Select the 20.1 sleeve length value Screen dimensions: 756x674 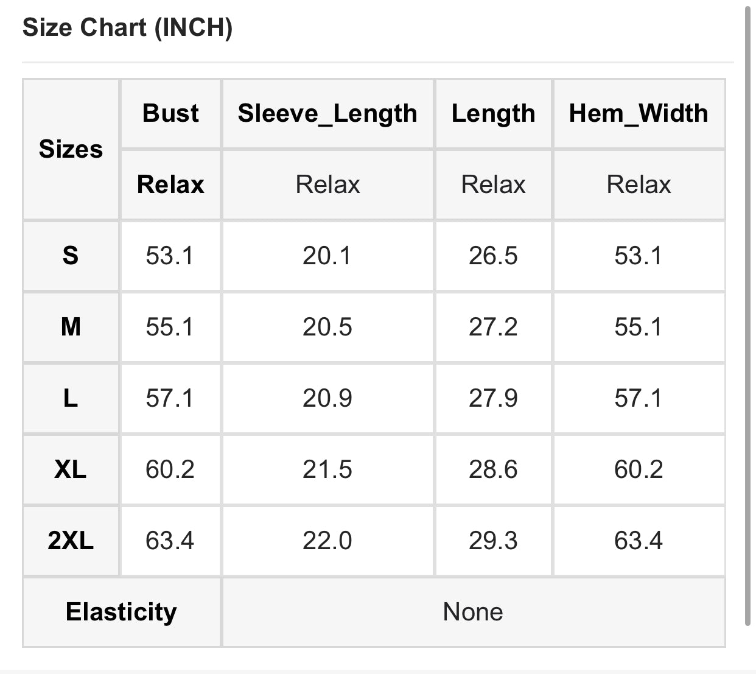(x=327, y=256)
